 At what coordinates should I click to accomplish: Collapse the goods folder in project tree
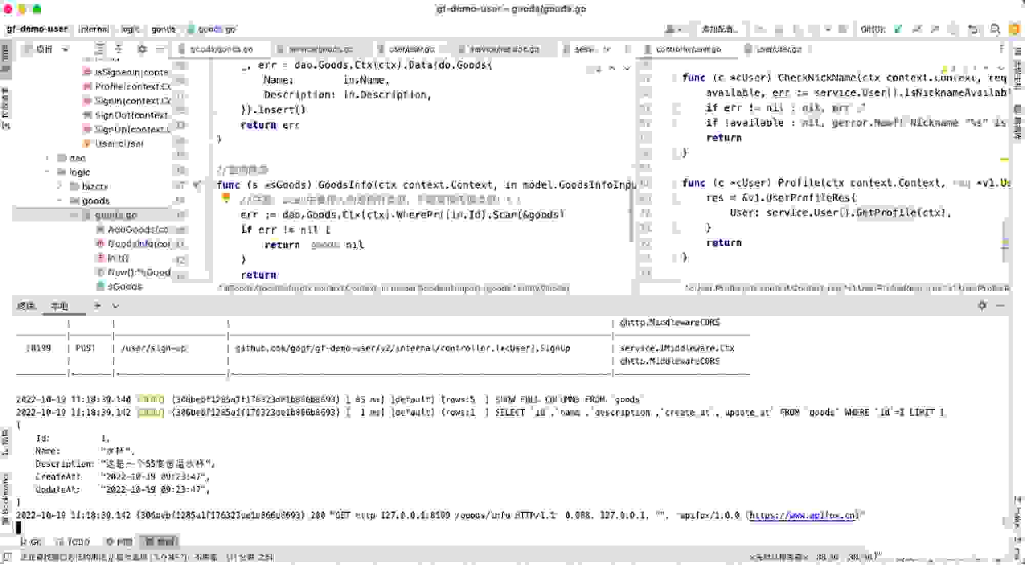60,200
